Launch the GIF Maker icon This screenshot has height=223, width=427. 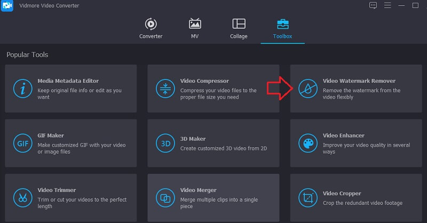click(x=22, y=143)
